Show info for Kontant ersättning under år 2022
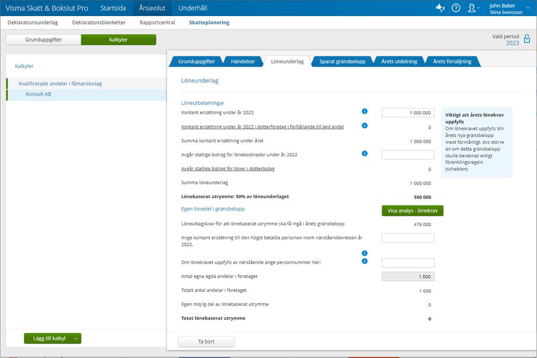The width and height of the screenshot is (537, 358). point(364,112)
